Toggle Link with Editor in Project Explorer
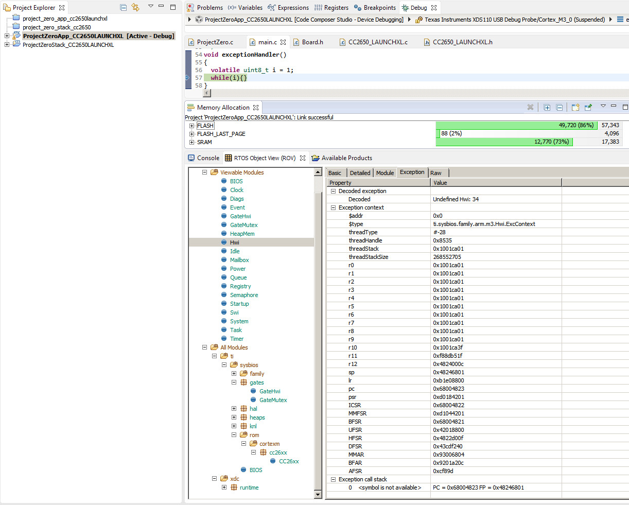Screen dimensions: 629x505 (135, 7)
